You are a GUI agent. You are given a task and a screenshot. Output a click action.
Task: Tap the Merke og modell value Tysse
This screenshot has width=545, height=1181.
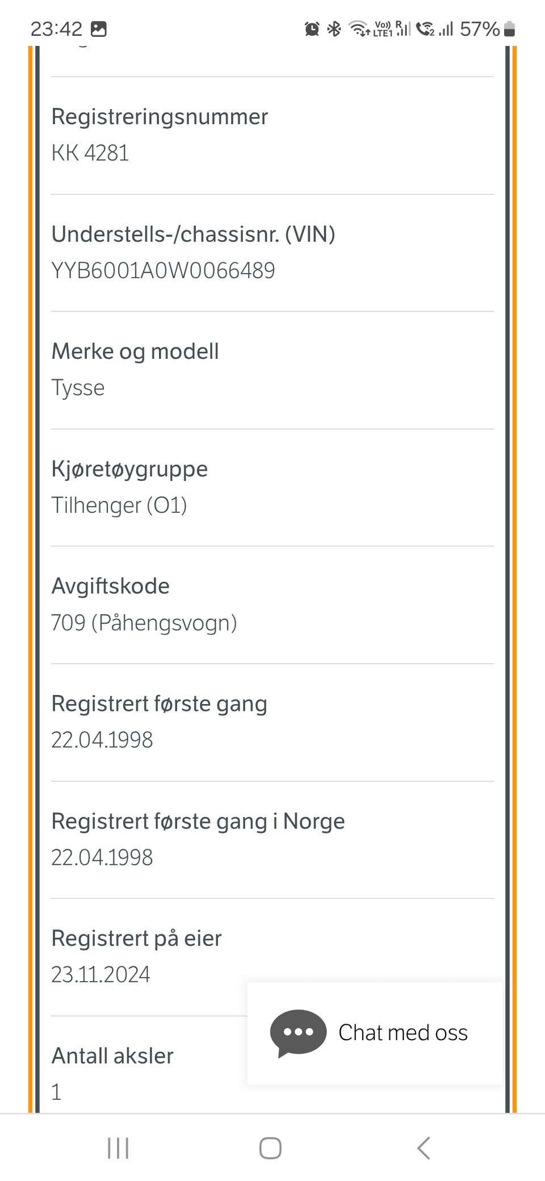(78, 388)
